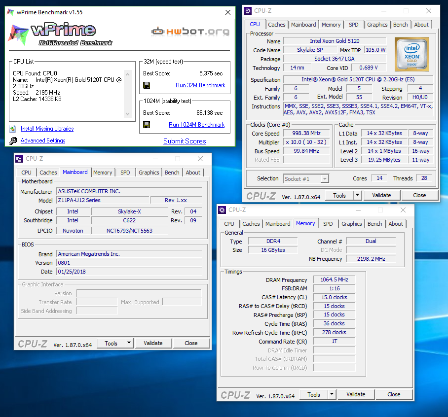Click the CPU-Z app icon in Mainboard window title
The height and width of the screenshot is (417, 448).
[x=19, y=159]
